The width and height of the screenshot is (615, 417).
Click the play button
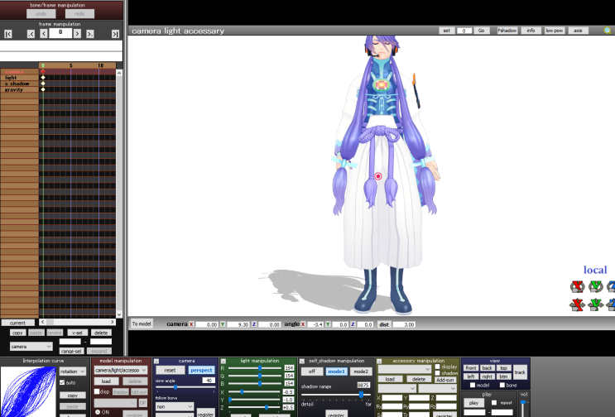coord(473,403)
